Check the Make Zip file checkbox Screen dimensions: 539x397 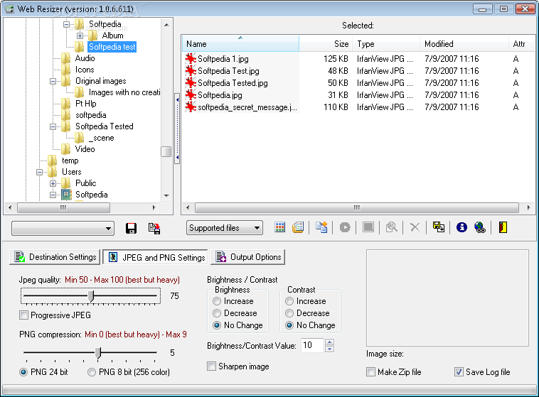(370, 372)
